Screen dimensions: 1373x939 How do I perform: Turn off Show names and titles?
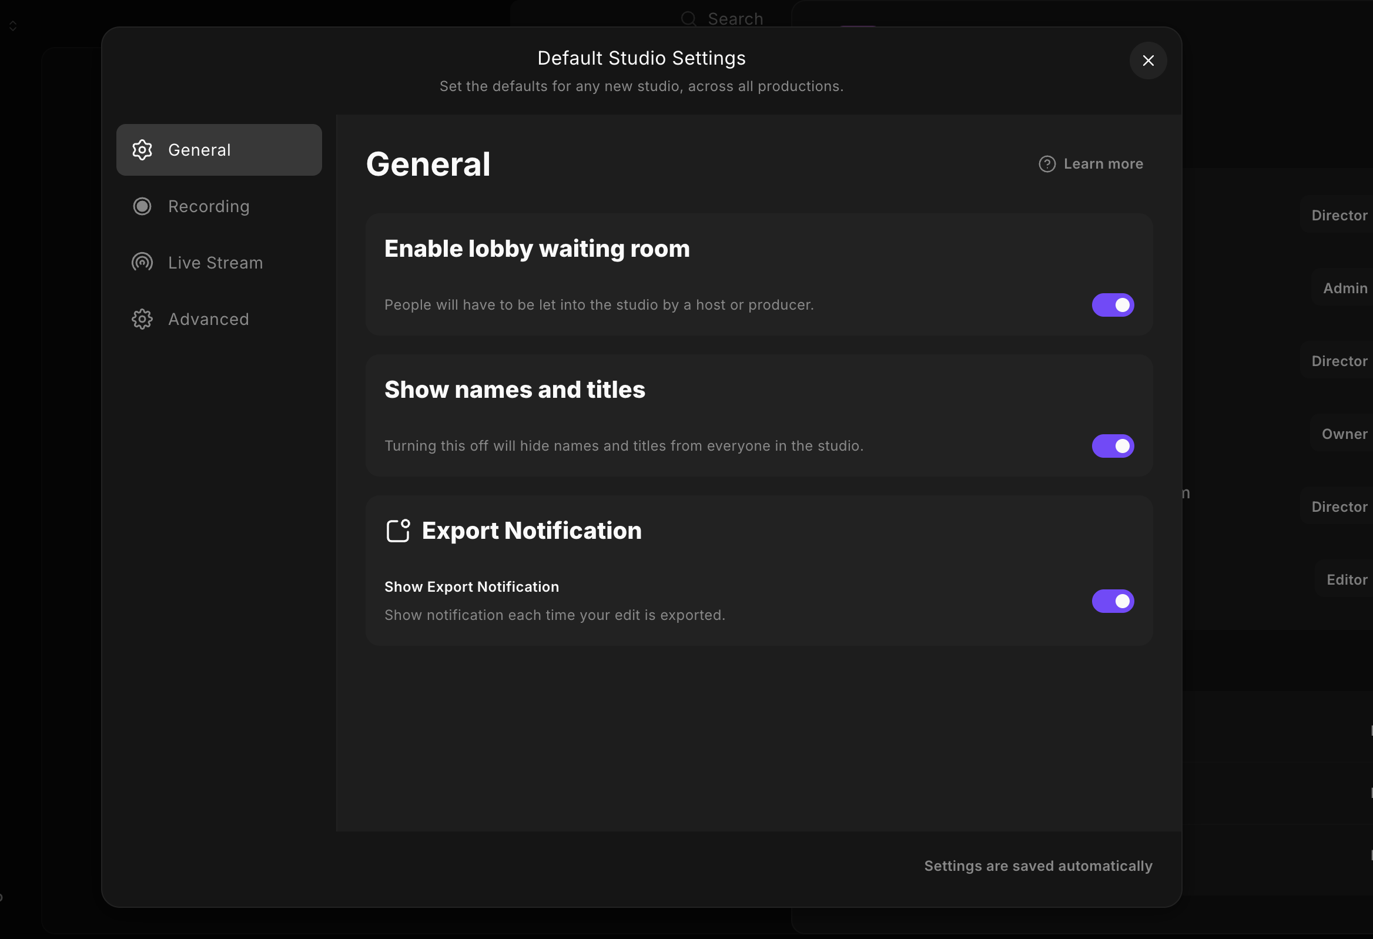[x=1113, y=446]
